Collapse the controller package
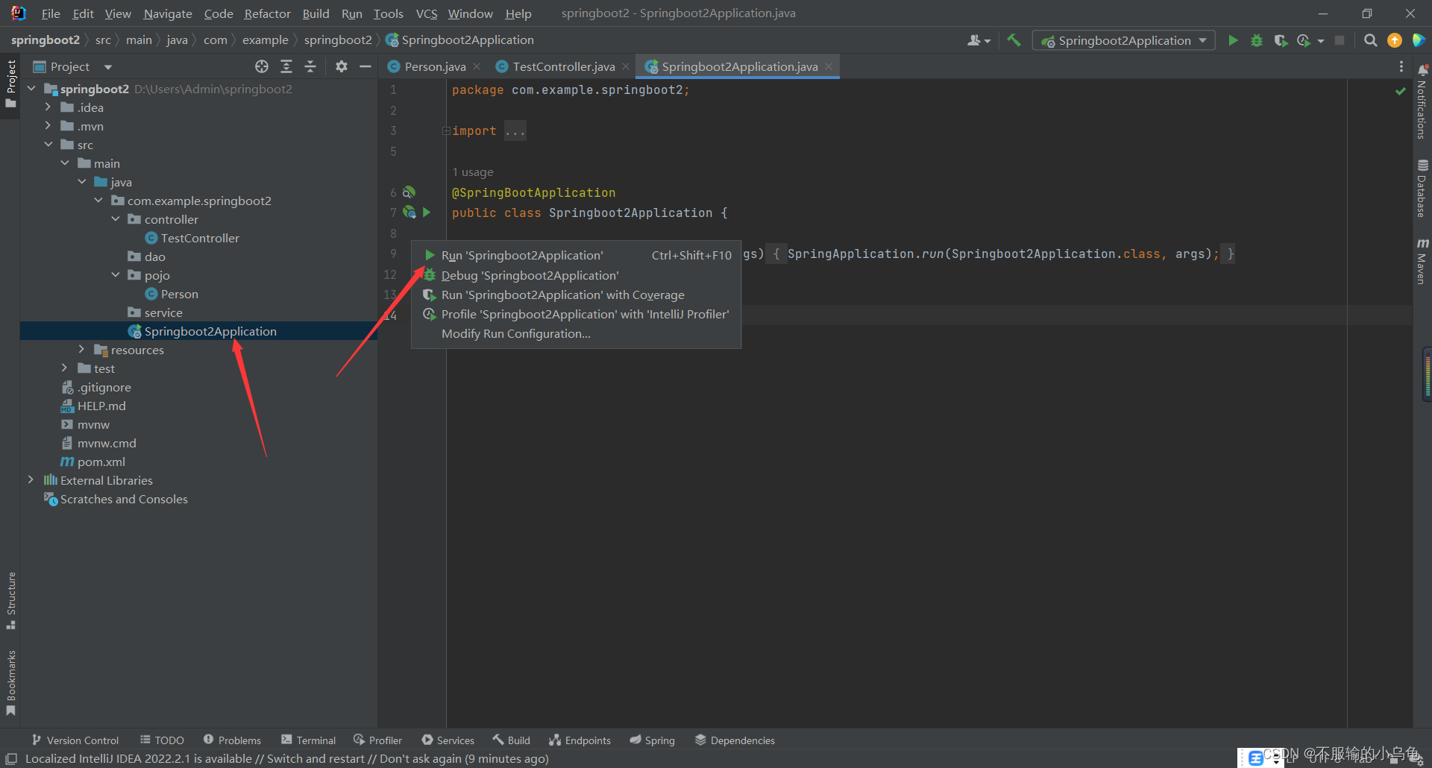The height and width of the screenshot is (768, 1432). (x=116, y=219)
